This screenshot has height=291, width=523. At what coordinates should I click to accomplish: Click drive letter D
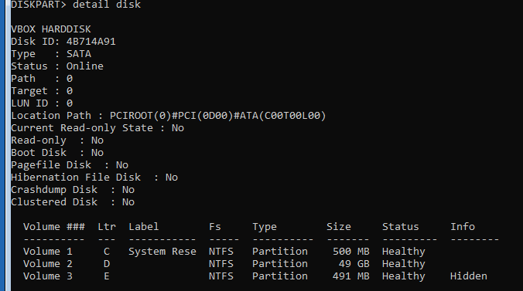tap(107, 264)
